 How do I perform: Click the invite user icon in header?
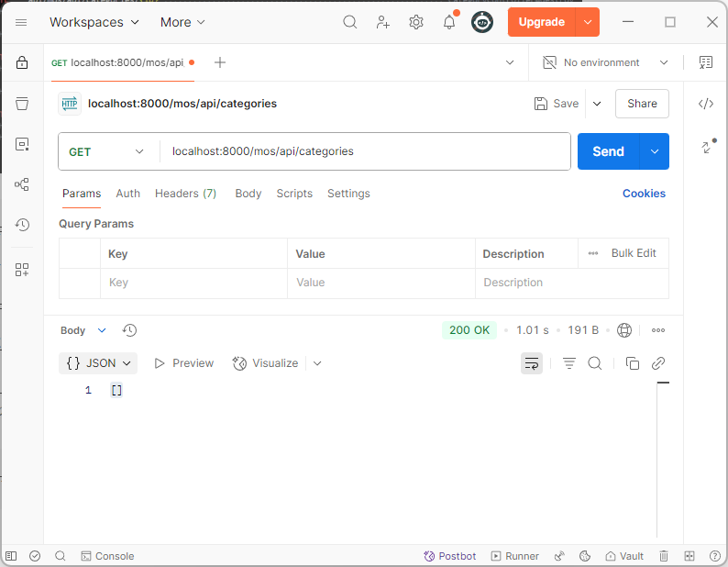coord(383,22)
